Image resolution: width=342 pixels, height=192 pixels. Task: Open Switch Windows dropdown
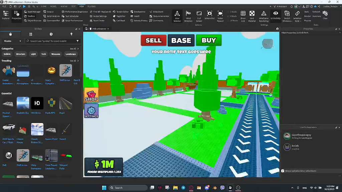point(287,16)
